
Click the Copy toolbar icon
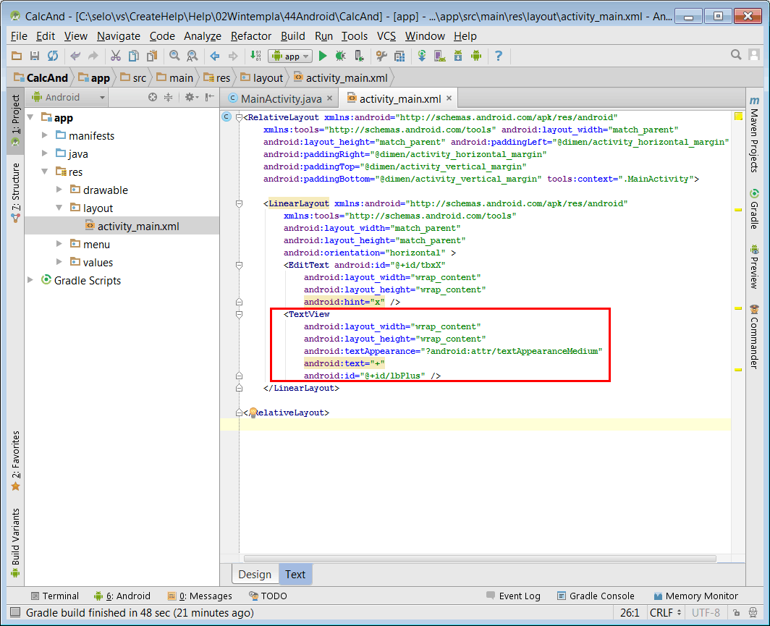pos(134,56)
